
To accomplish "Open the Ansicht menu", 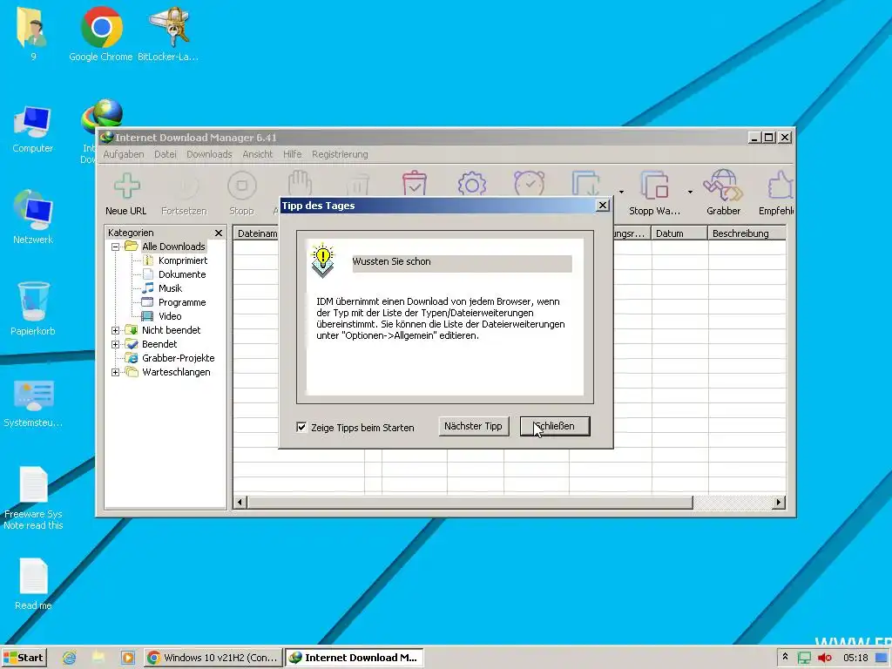I will 257,154.
